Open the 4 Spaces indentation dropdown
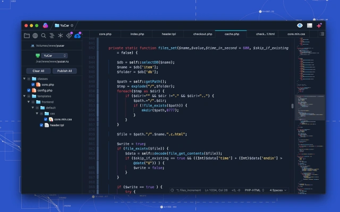This screenshot has height=212, width=340. (x=278, y=190)
